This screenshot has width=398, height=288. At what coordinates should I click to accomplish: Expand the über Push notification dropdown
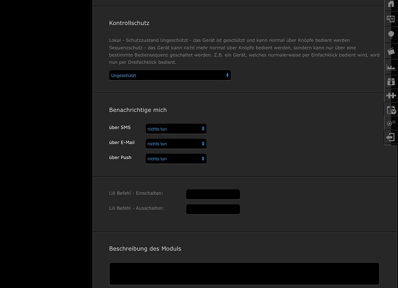pyautogui.click(x=176, y=158)
